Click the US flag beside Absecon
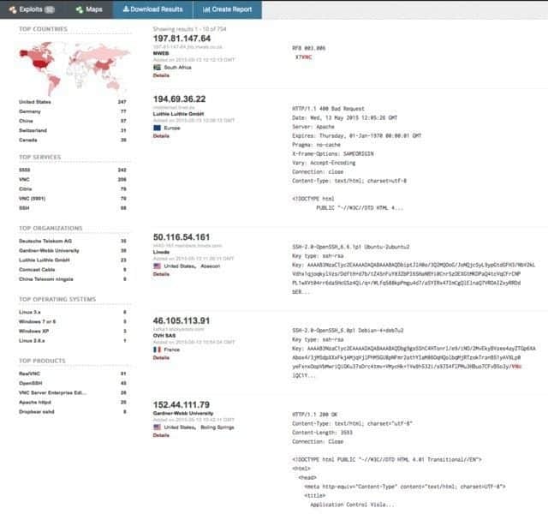The height and width of the screenshot is (514, 548). tap(158, 266)
